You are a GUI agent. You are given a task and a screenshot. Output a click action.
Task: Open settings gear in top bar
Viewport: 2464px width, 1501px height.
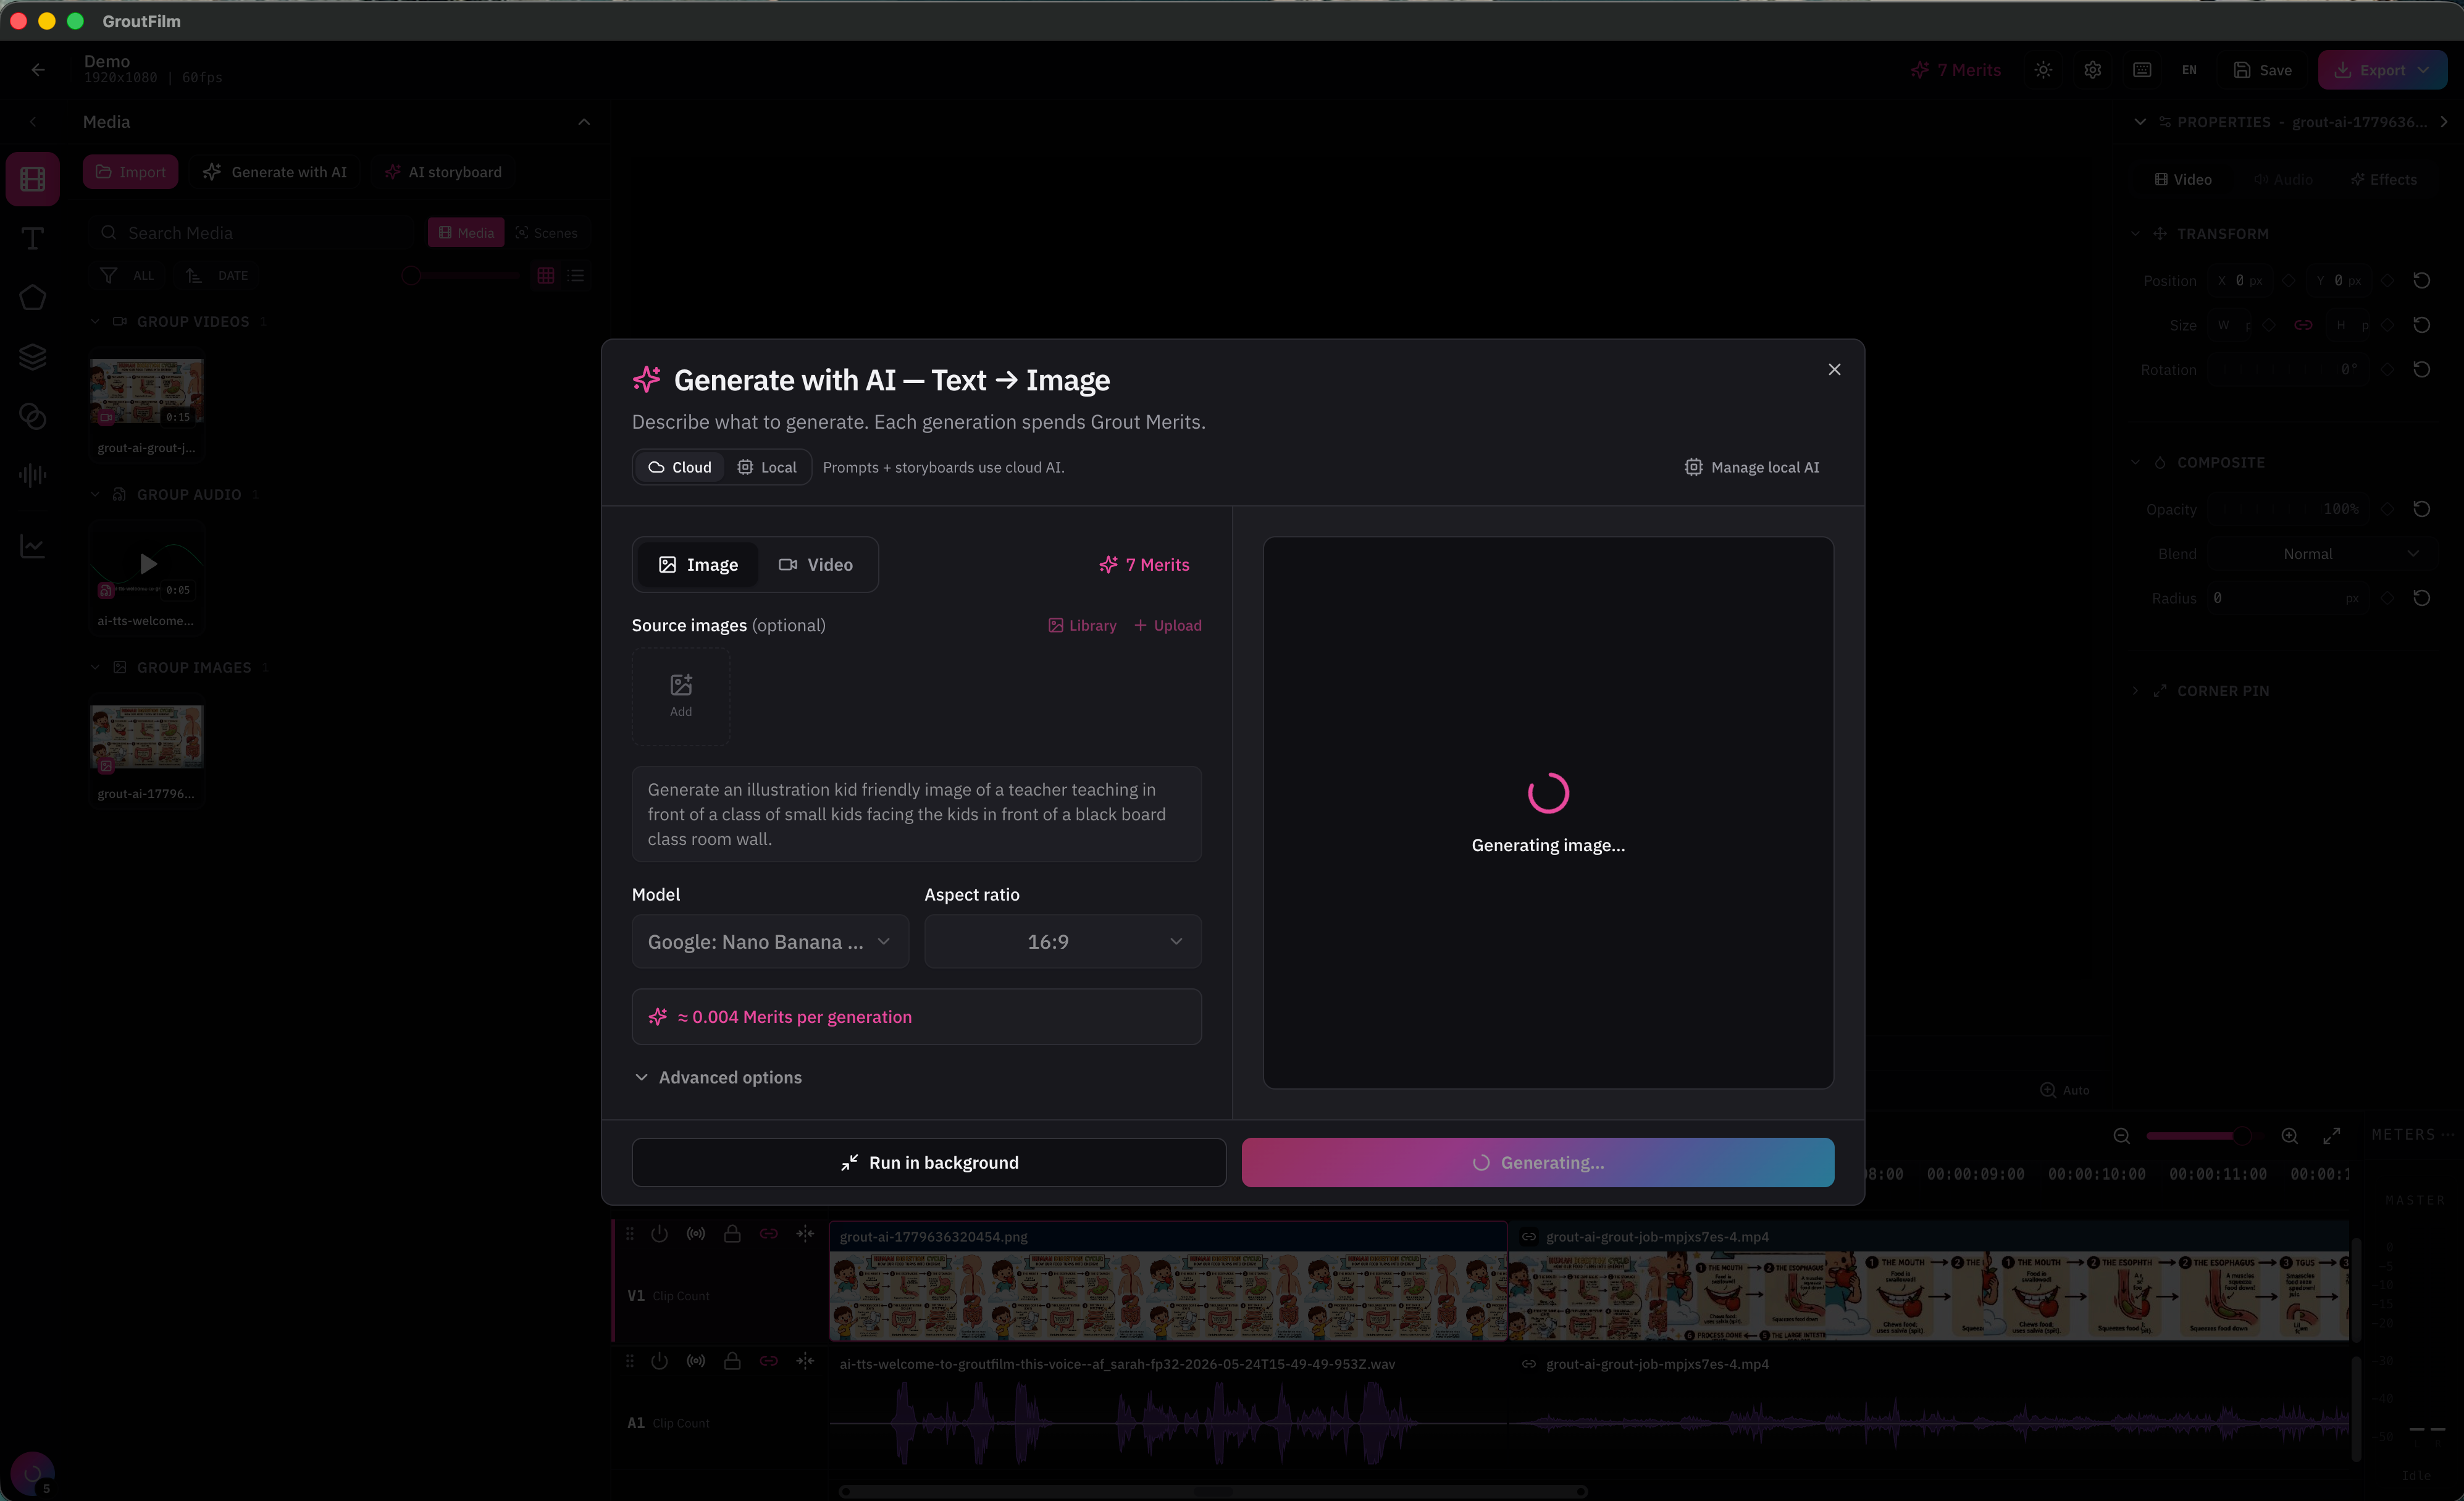2093,70
